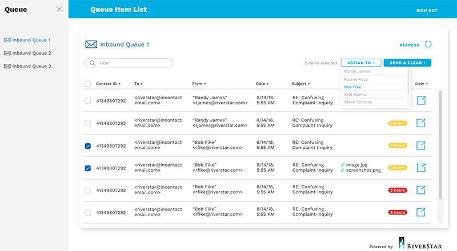
Task: Click 2 hours badge in the image.jpg row
Action: point(397,168)
